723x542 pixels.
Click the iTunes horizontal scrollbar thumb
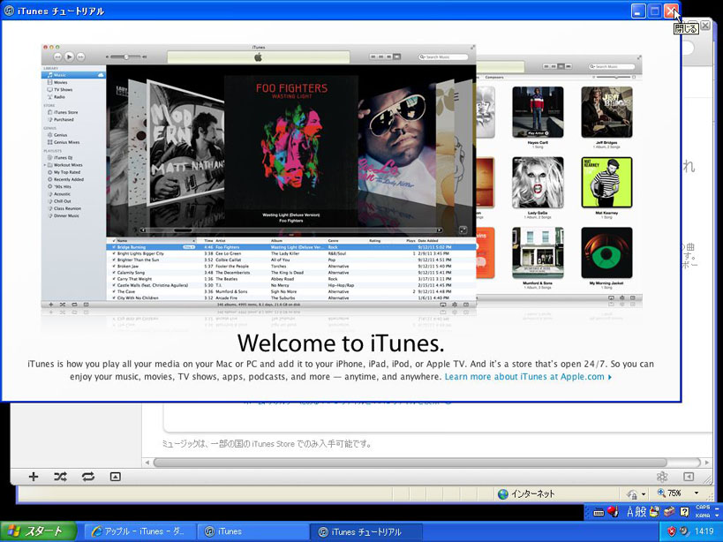click(x=410, y=463)
